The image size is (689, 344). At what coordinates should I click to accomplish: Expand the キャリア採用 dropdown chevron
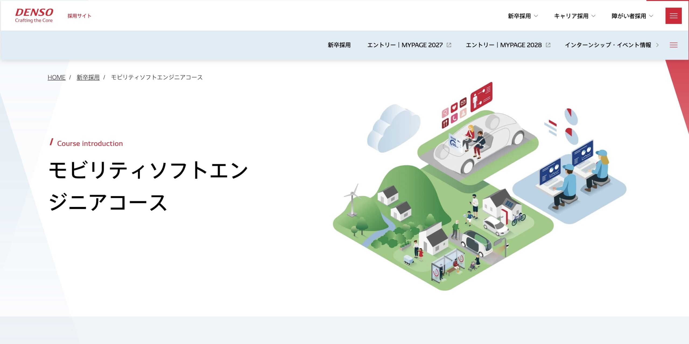click(593, 16)
